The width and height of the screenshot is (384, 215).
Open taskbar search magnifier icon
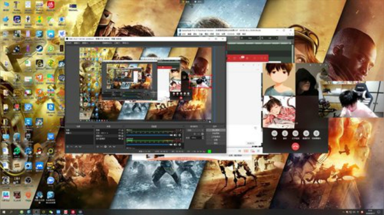(x=11, y=212)
